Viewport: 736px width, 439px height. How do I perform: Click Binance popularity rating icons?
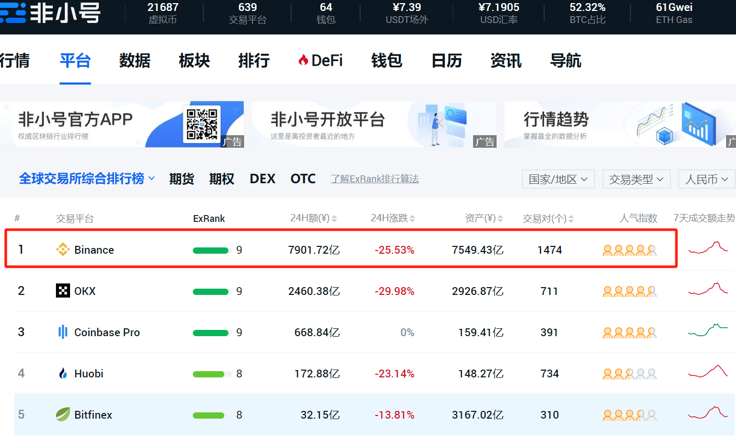[630, 250]
